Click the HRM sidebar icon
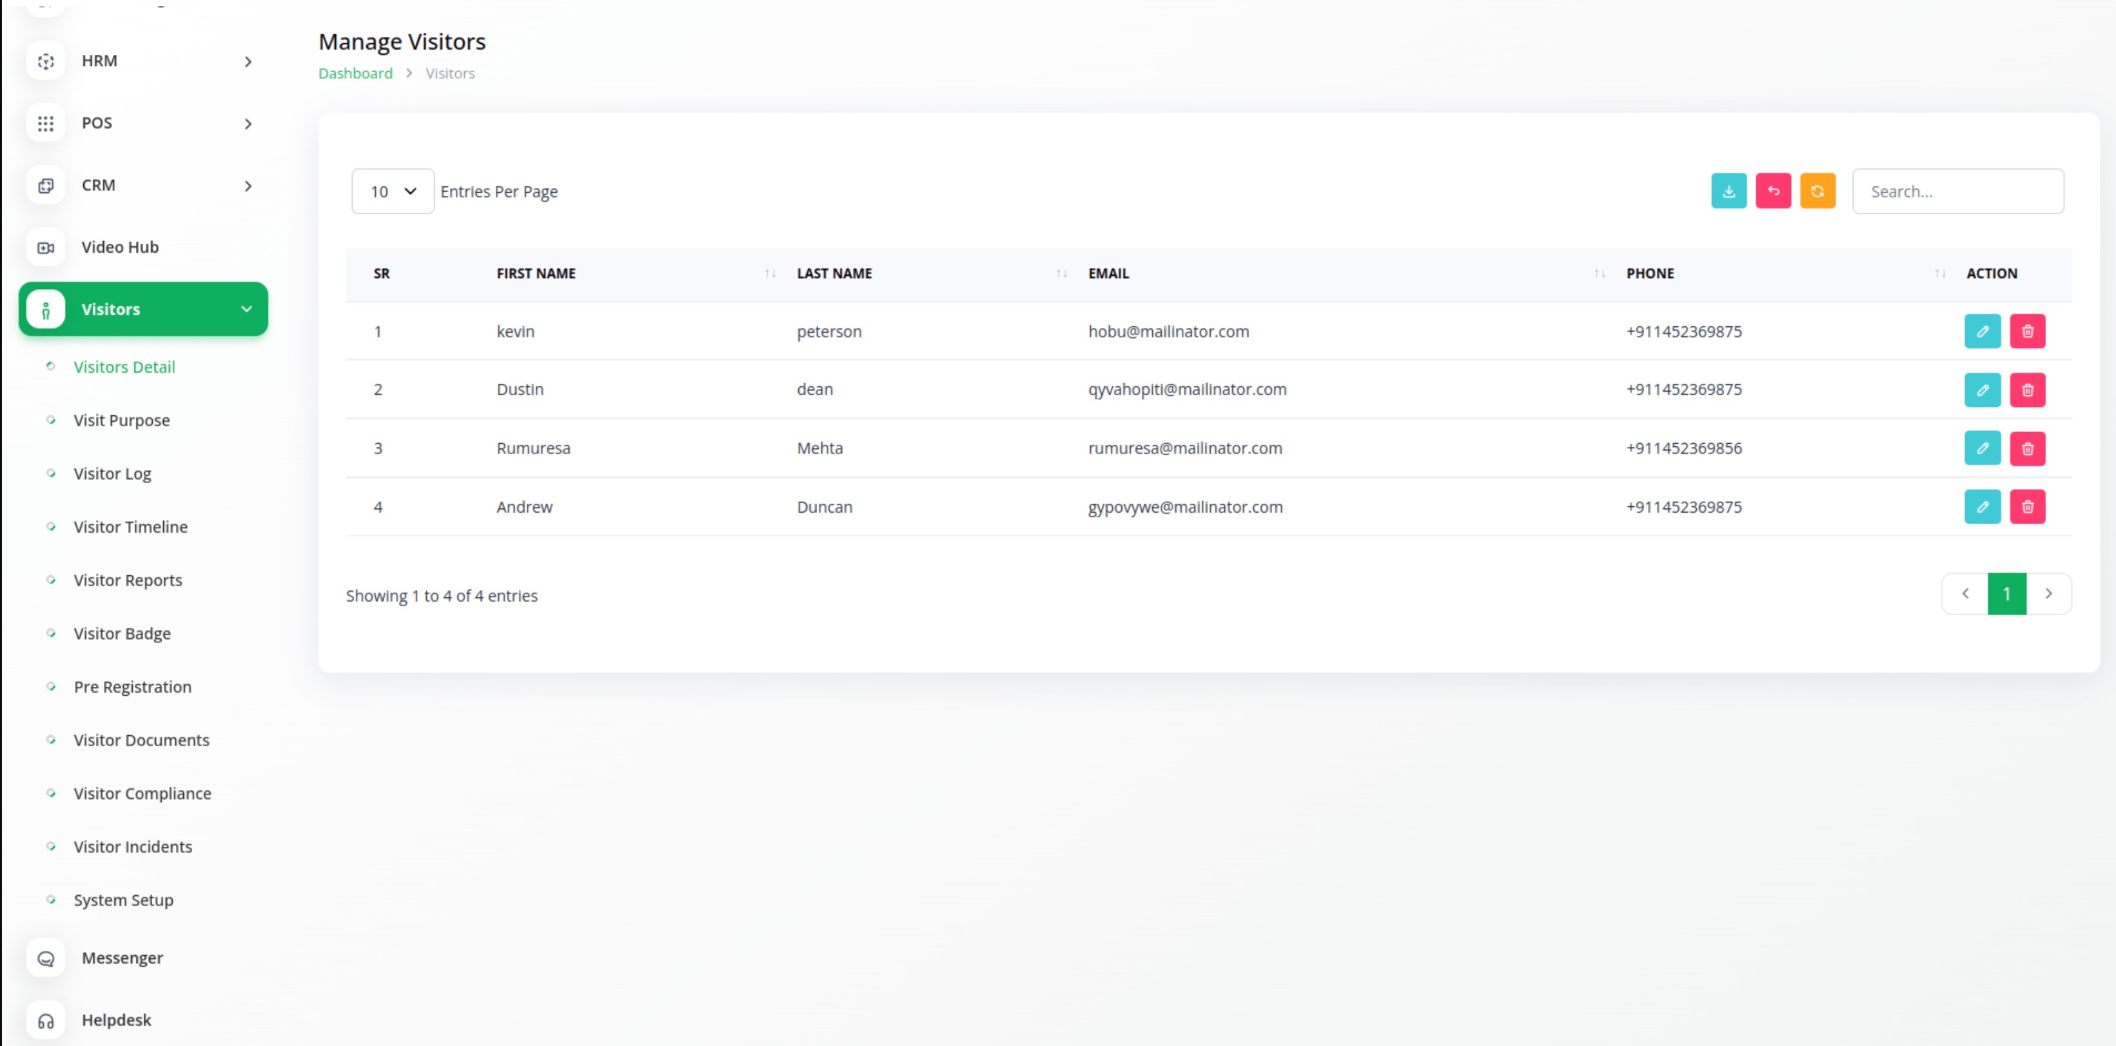 (46, 61)
